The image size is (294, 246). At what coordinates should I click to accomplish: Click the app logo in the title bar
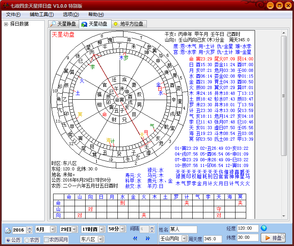pyautogui.click(x=6, y=6)
